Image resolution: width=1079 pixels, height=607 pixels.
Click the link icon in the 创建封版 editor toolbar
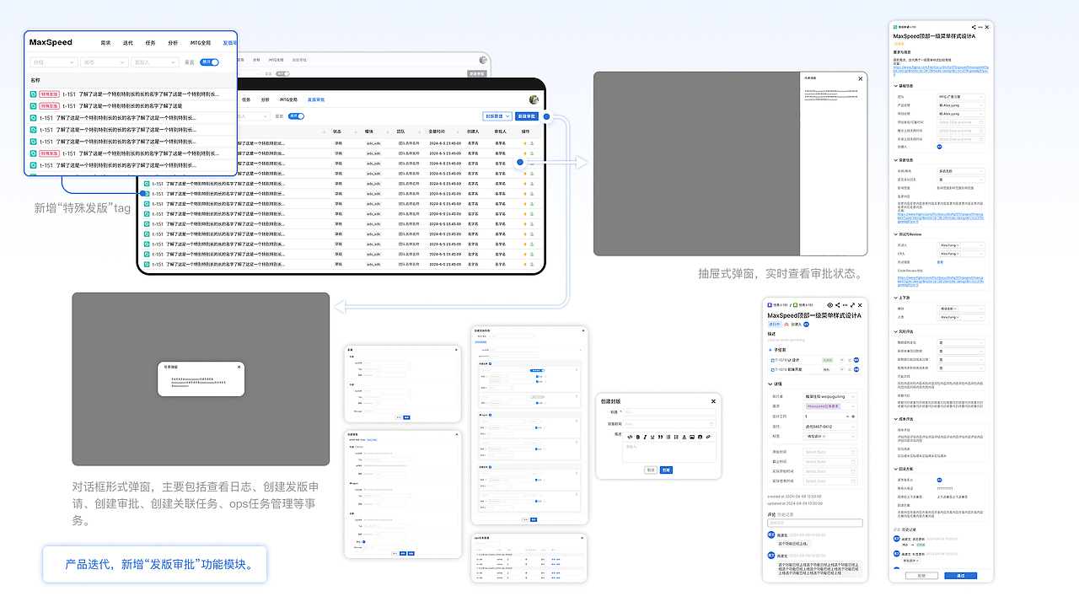coord(708,437)
